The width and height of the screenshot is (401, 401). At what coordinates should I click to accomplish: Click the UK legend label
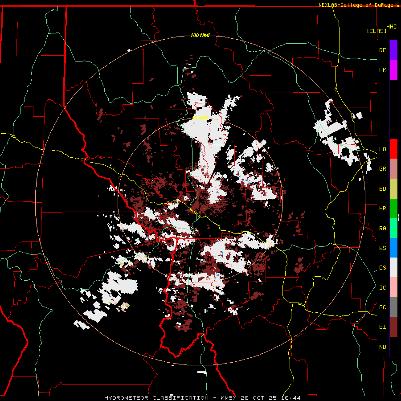[x=382, y=70]
